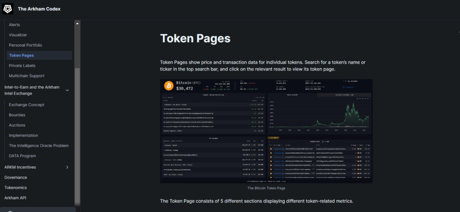Click the $30,472 Bitcoin price text
Image resolution: width=460 pixels, height=212 pixels.
(185, 88)
